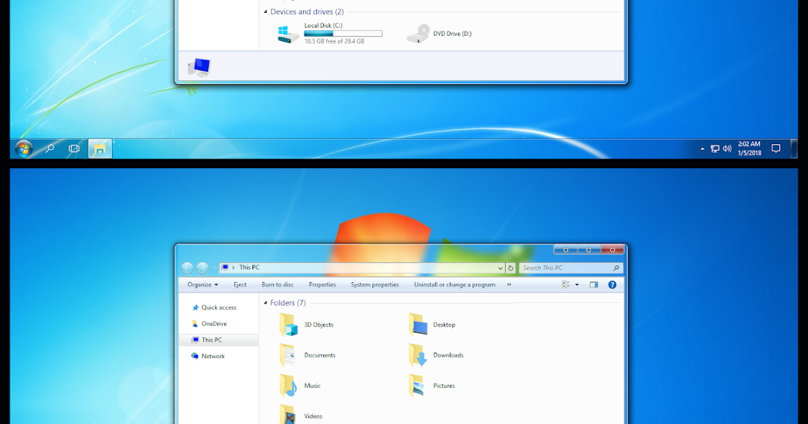
Task: Click the search box magnifier icon
Action: (615, 268)
